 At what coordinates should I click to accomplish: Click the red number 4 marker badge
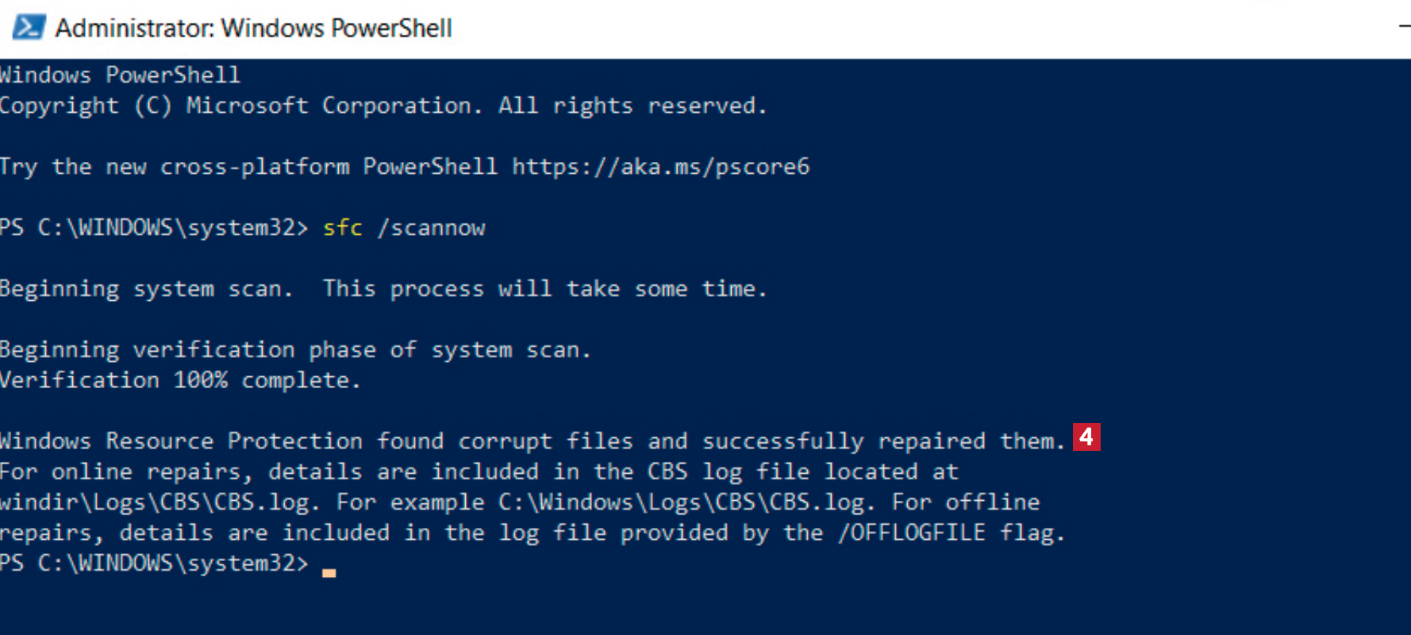point(1086,437)
